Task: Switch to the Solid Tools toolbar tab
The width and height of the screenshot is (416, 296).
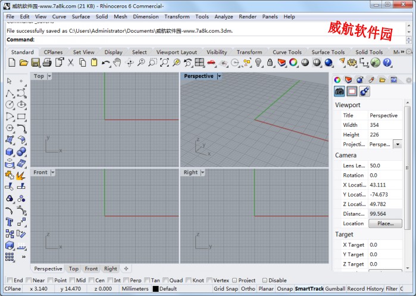Action: point(369,52)
